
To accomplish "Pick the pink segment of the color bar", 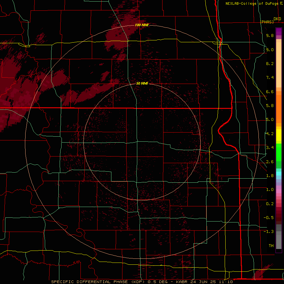I will coord(279,191).
